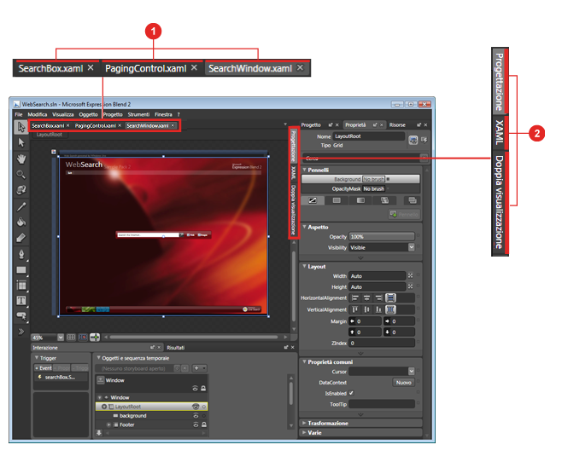Choose the Camera Orbit tool
This screenshot has height=462, width=562.
tap(21, 189)
